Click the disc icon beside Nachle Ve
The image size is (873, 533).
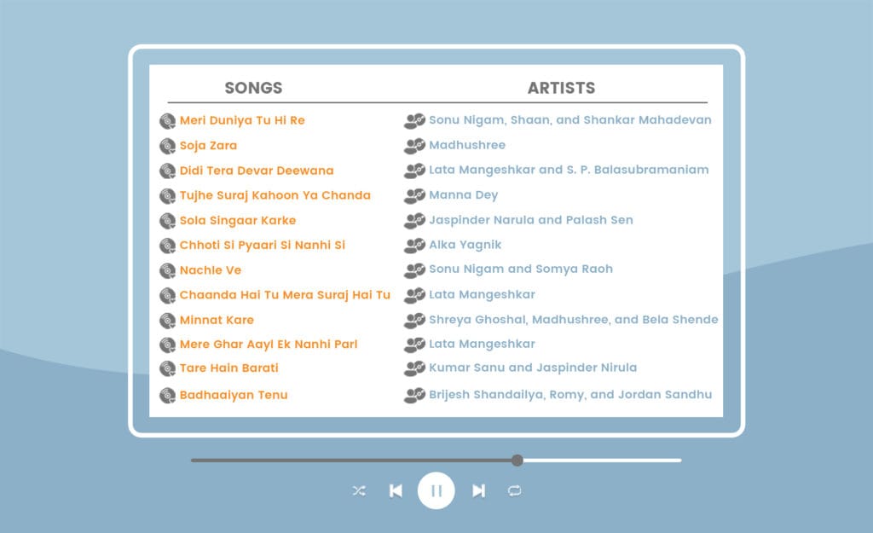tap(168, 270)
